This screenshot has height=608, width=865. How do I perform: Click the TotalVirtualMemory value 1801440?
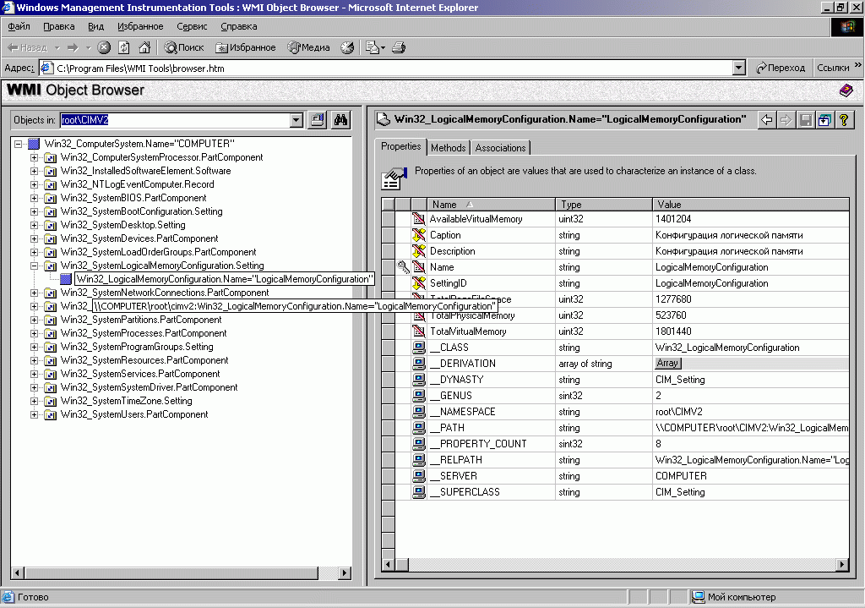673,331
